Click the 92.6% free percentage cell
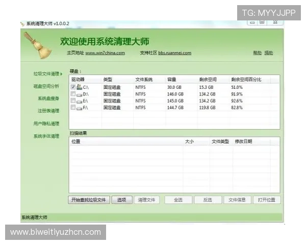The width and height of the screenshot is (306, 245). point(237,101)
